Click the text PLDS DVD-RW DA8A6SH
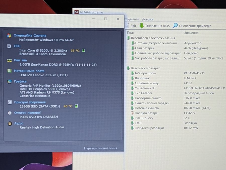The width and height of the screenshot is (226, 170). (x=39, y=117)
